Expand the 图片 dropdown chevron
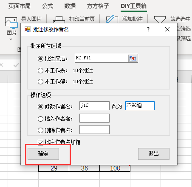The image size is (192, 187). point(11,39)
